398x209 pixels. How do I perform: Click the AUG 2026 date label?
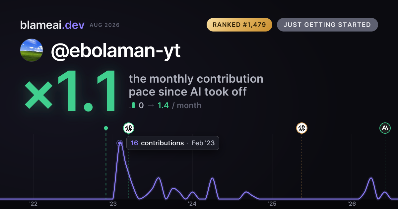(104, 25)
